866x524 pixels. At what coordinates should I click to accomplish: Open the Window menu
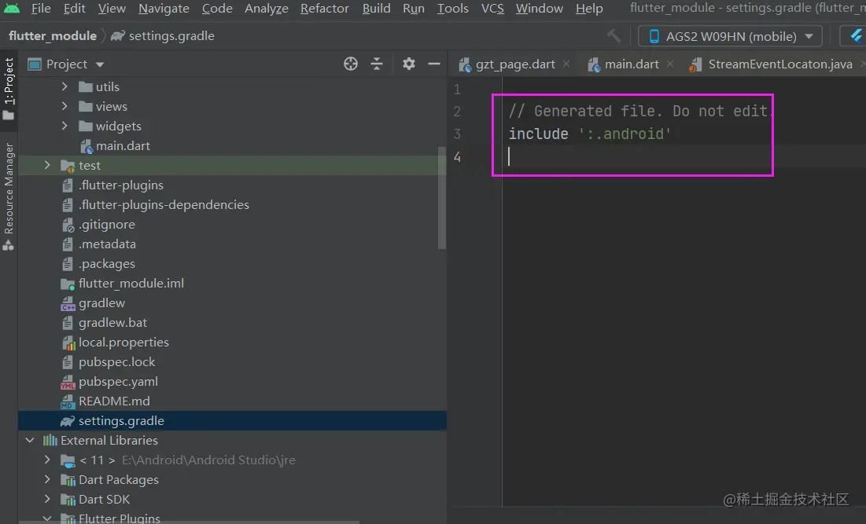[x=540, y=9]
